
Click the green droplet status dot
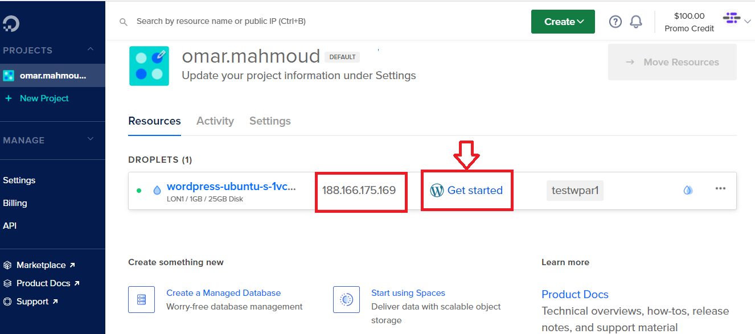click(x=139, y=191)
